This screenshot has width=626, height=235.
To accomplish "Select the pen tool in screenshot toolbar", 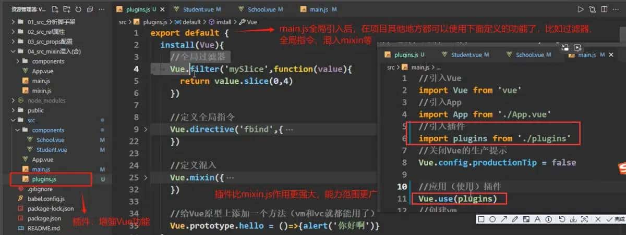I will (514, 219).
